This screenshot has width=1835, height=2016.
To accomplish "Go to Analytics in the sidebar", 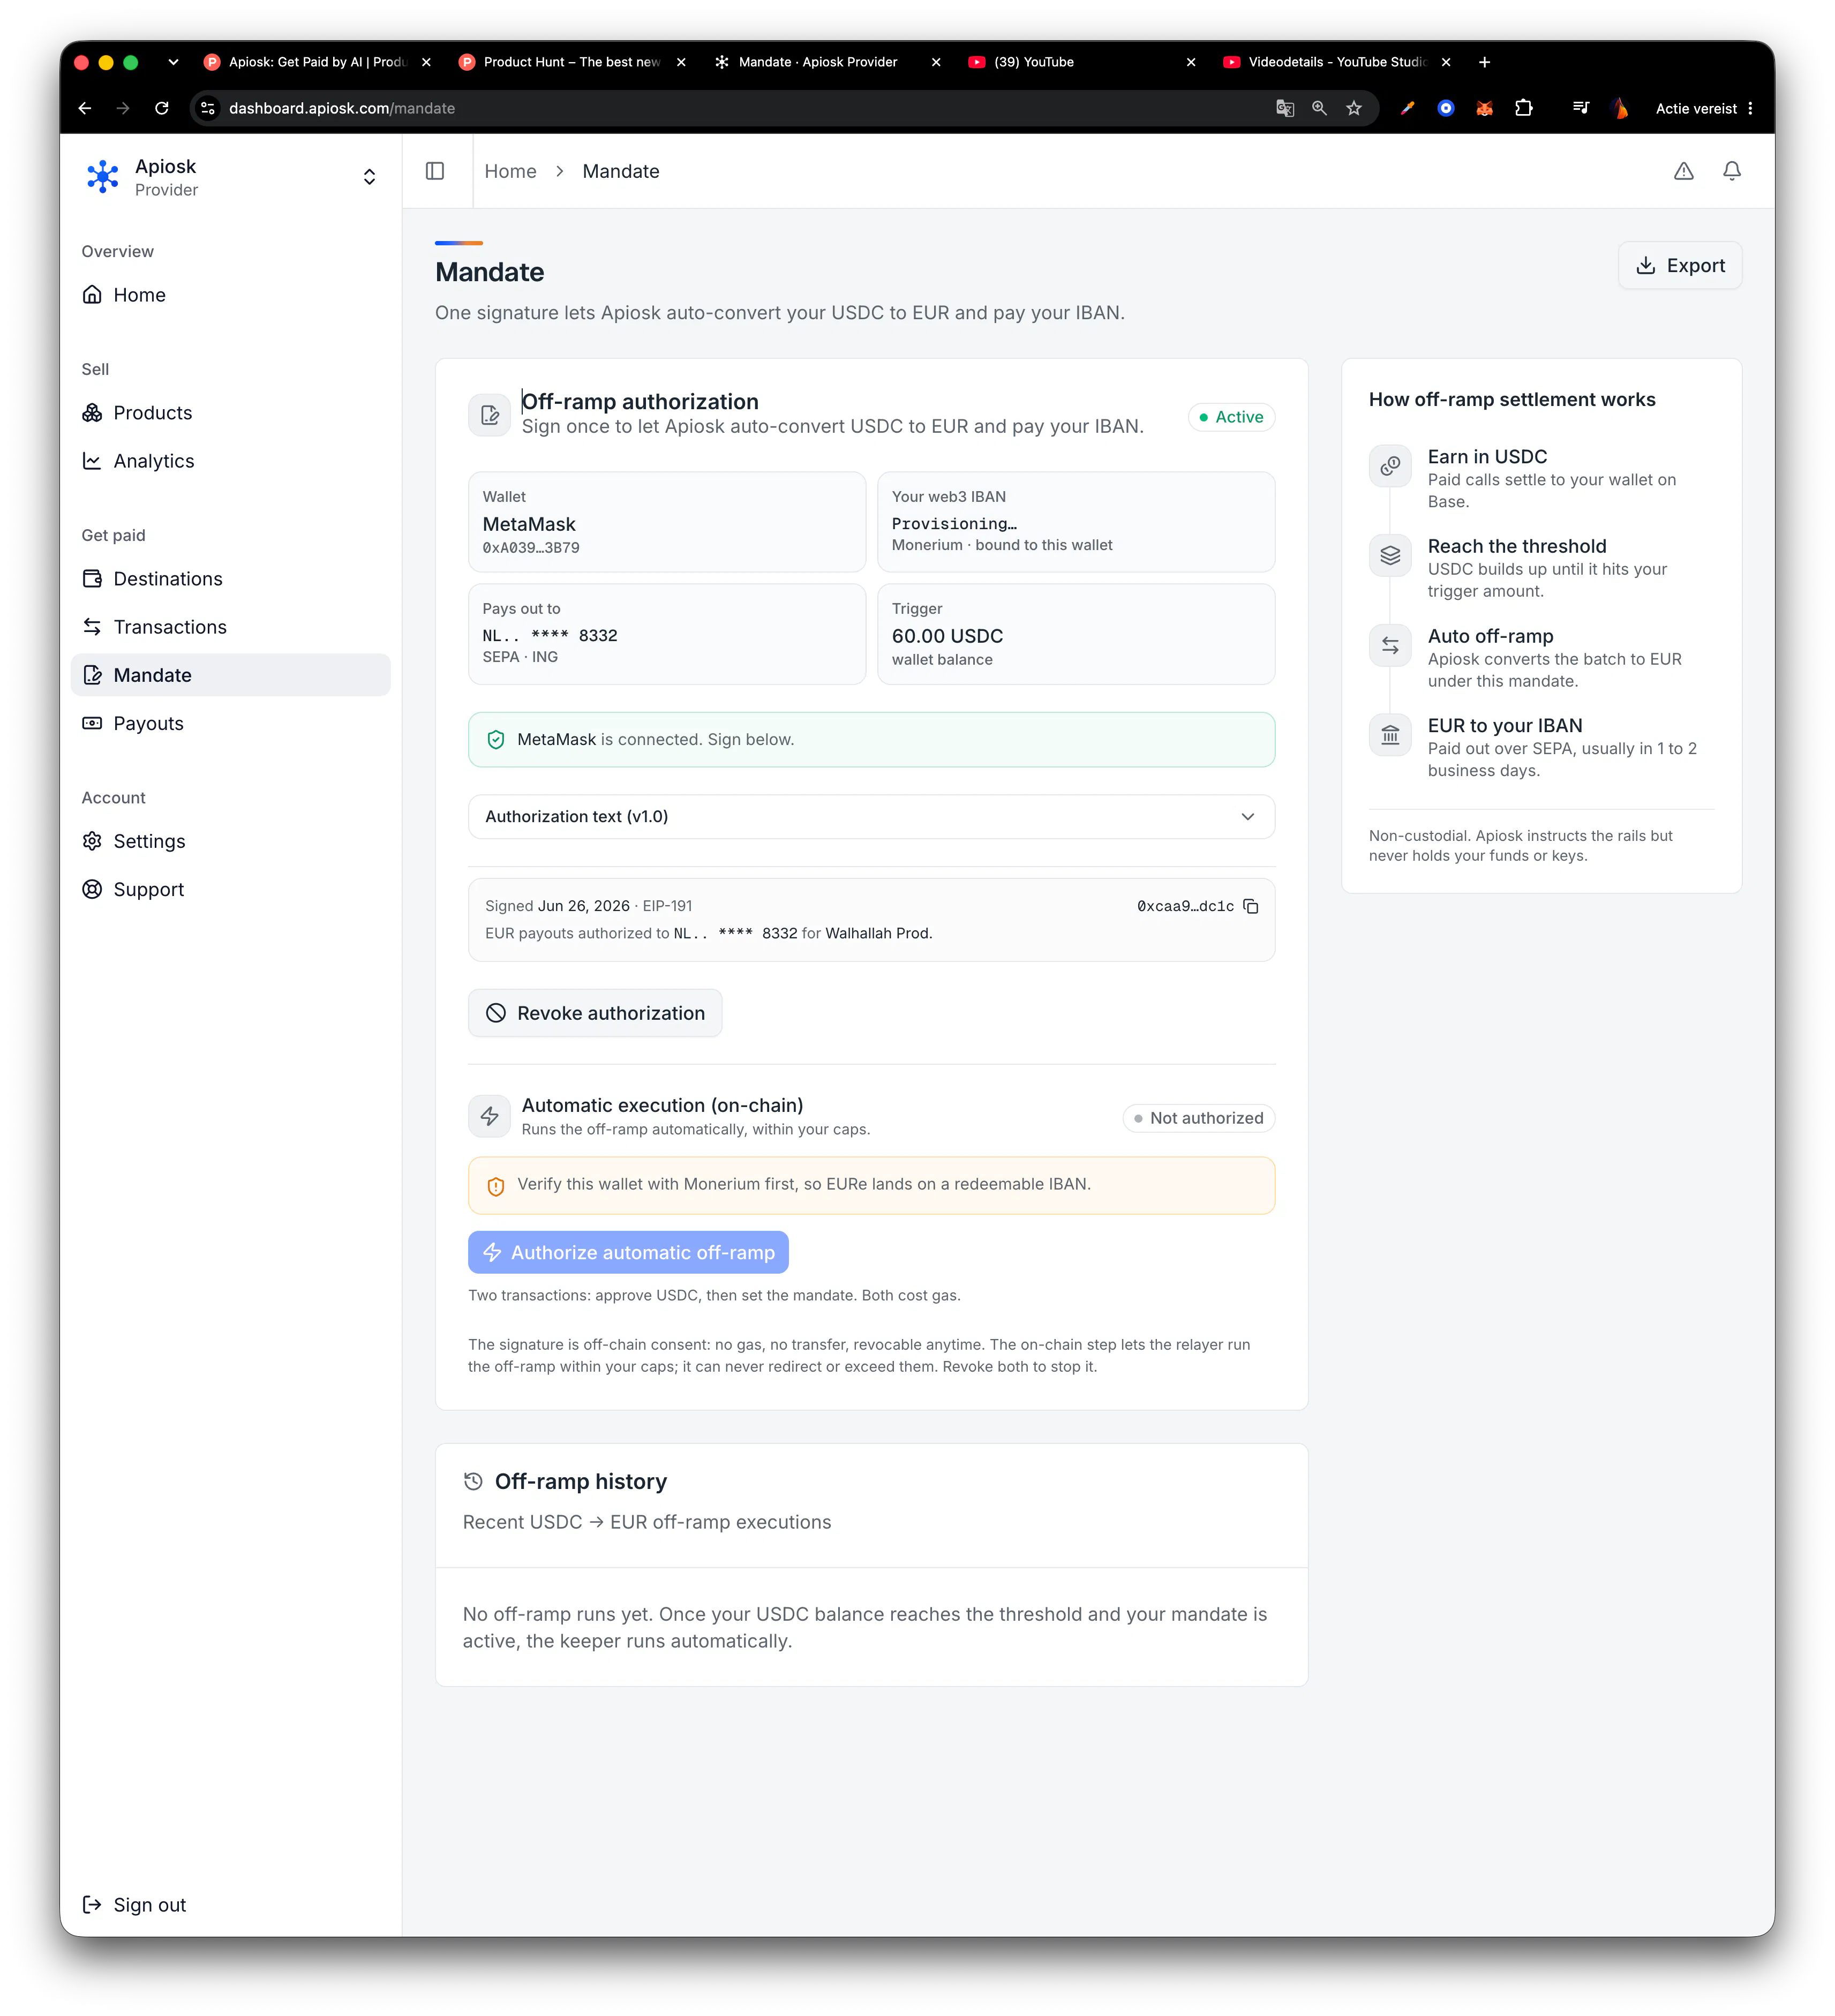I will point(230,461).
